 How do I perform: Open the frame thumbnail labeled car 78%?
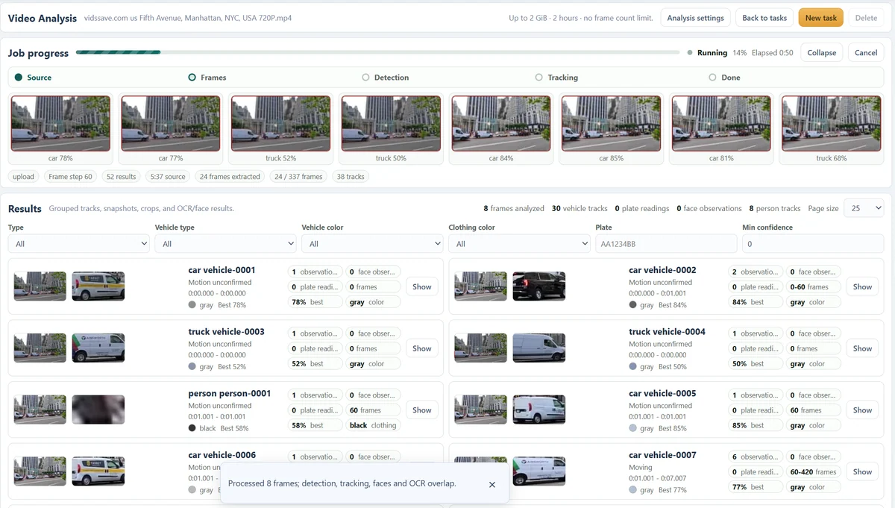pyautogui.click(x=60, y=124)
